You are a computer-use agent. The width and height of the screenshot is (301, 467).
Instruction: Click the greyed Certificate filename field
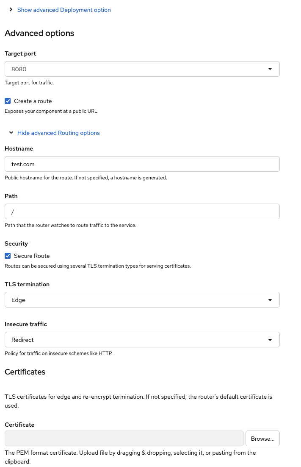pyautogui.click(x=124, y=438)
